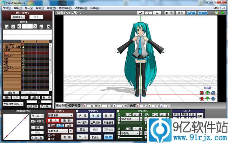Click the green move-view cross icon
Screen dimensions: 228x143
[x=222, y=13]
